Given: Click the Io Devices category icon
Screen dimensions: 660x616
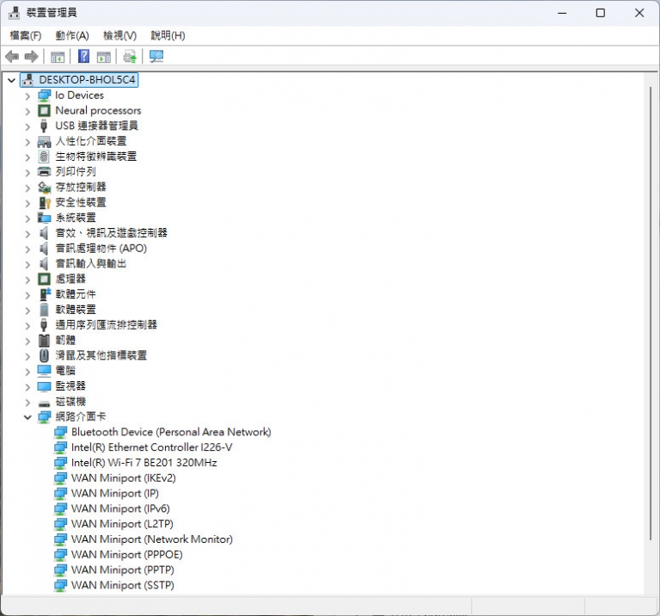Looking at the screenshot, I should [44, 95].
